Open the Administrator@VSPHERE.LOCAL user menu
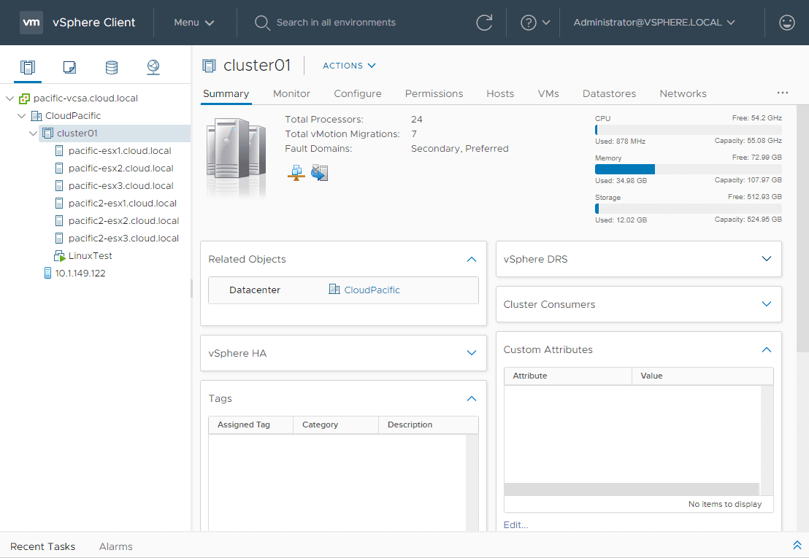The image size is (809, 558). [x=653, y=23]
